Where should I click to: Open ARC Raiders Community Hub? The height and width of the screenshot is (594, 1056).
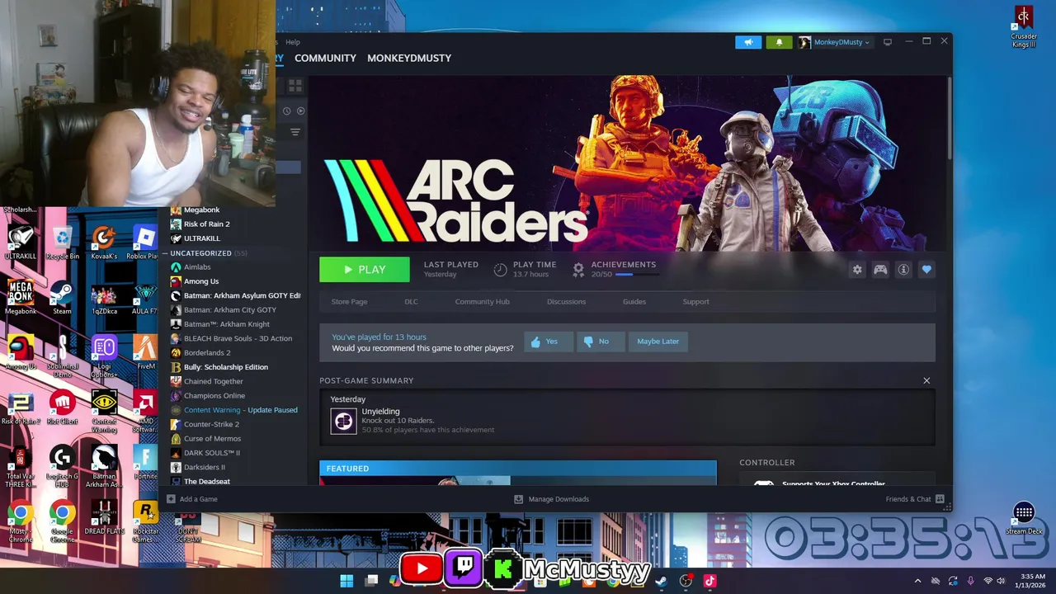click(x=482, y=302)
